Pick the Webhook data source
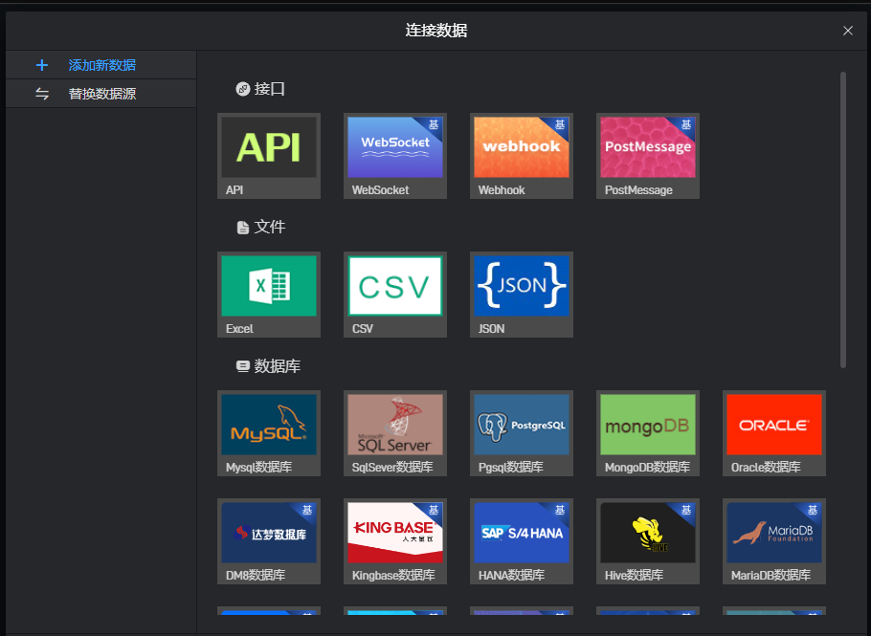Viewport: 871px width, 636px height. [x=522, y=156]
